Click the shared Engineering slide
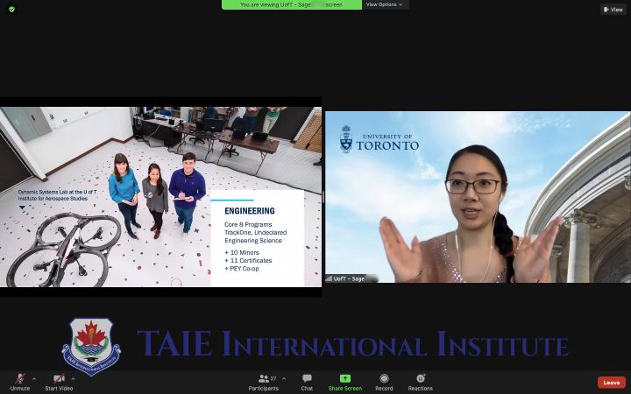The image size is (631, 394). [x=160, y=196]
